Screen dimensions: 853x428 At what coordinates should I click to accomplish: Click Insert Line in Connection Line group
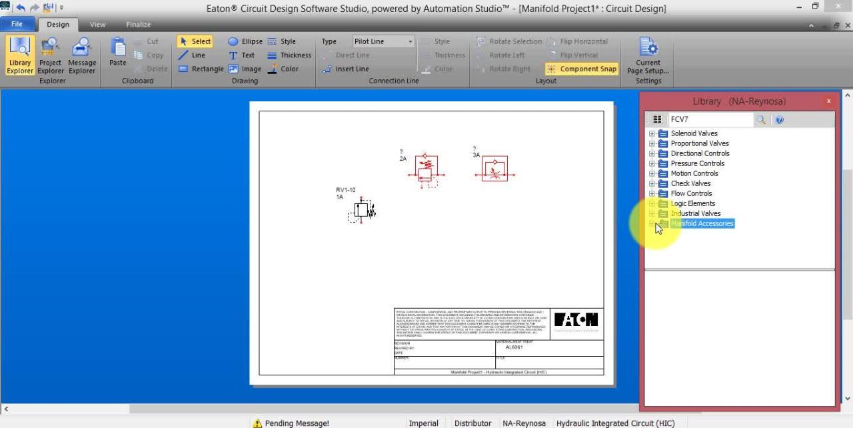(x=345, y=69)
